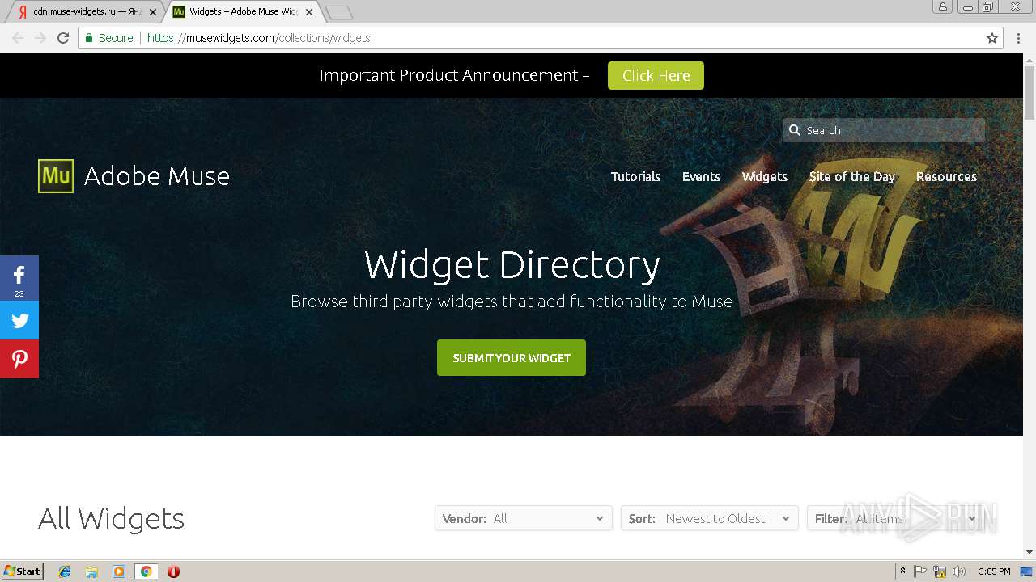The width and height of the screenshot is (1036, 582).
Task: Click the Show desktop button
Action: coord(1027,571)
